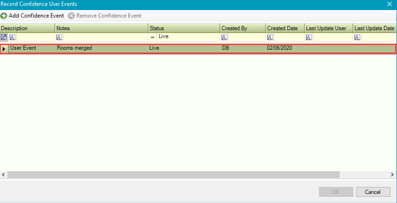397x203 pixels.
Task: Select the Rooms merged notes cell
Action: (x=101, y=48)
